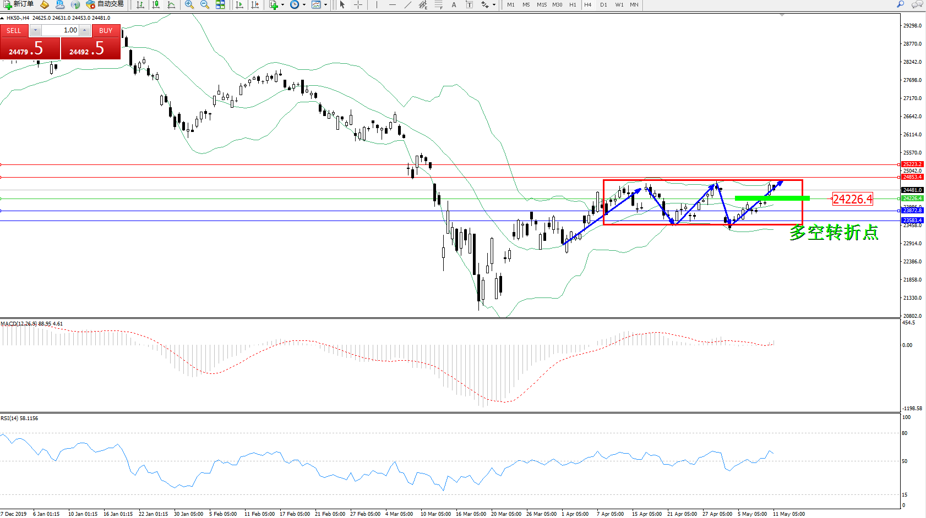Expand the indicators list dropdown arrow
926x518 pixels.
tap(282, 5)
